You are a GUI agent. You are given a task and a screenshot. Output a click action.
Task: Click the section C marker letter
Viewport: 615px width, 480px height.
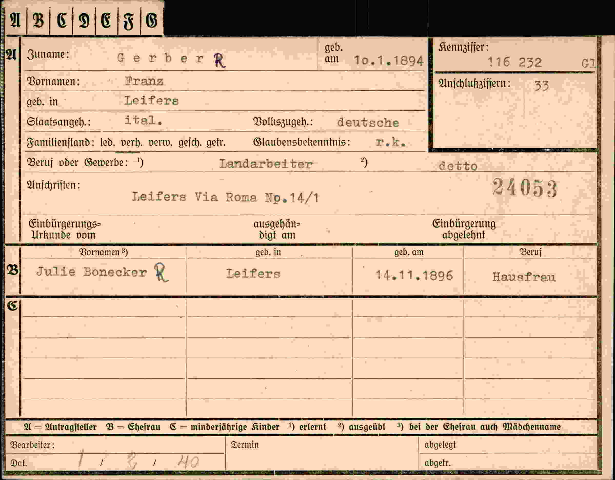(x=12, y=305)
